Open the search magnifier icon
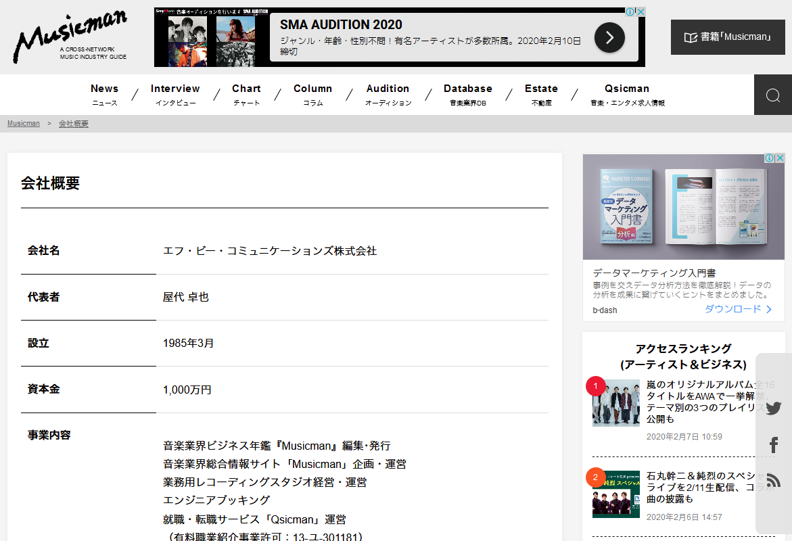The height and width of the screenshot is (541, 792). click(x=772, y=95)
